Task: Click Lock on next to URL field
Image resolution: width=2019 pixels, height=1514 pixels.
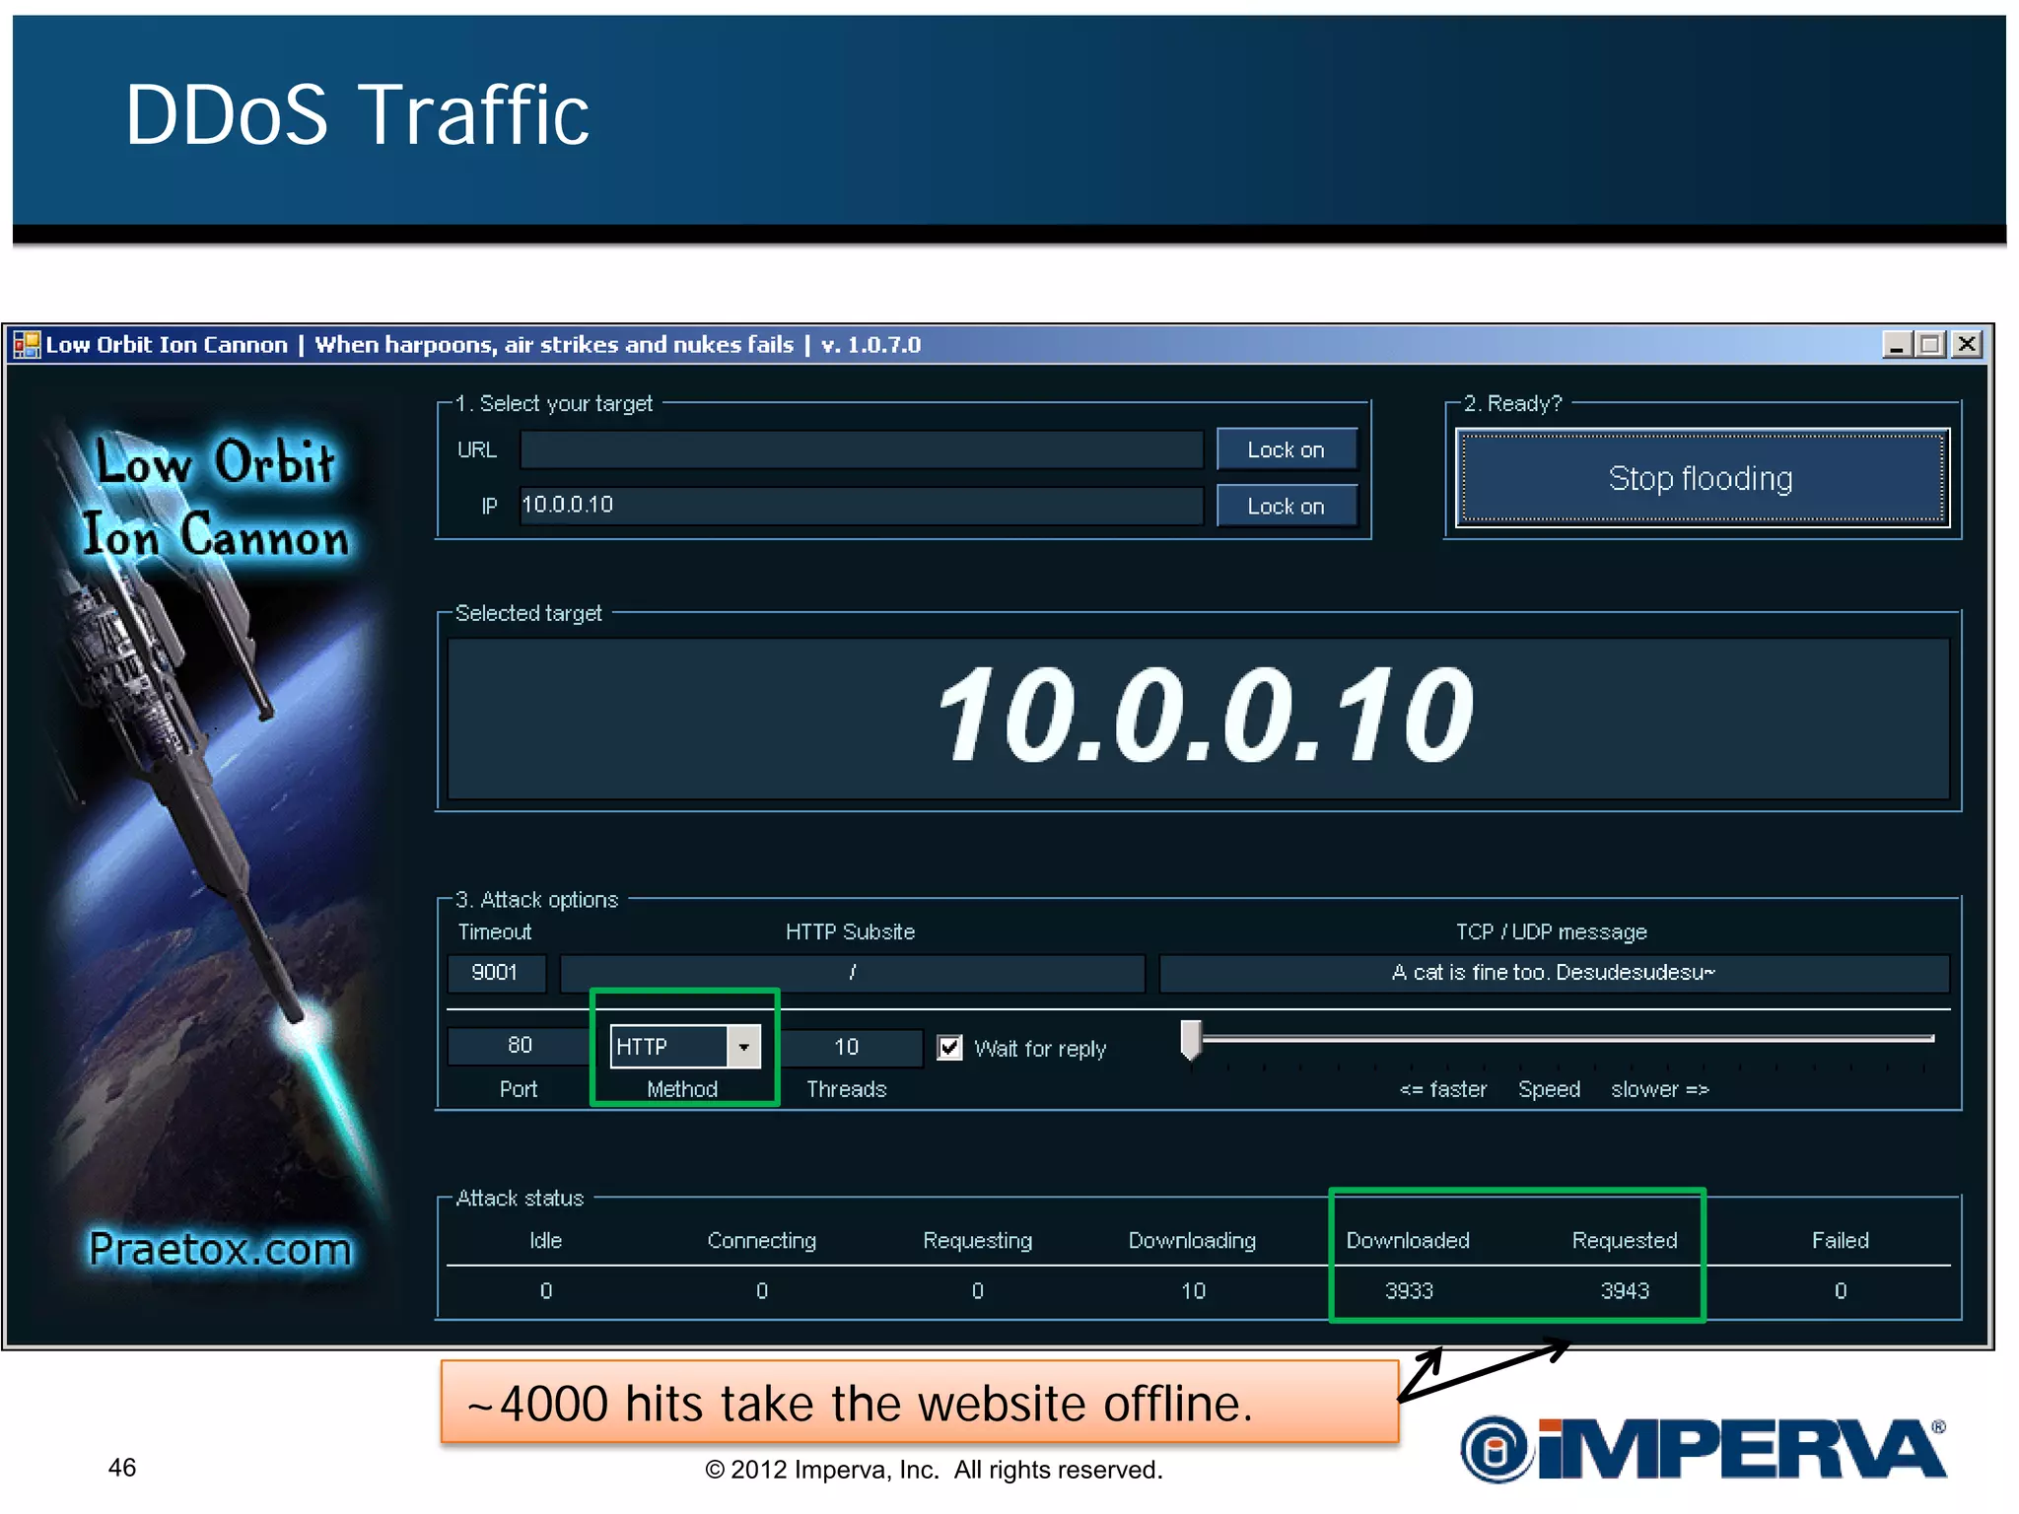Action: pos(1287,449)
